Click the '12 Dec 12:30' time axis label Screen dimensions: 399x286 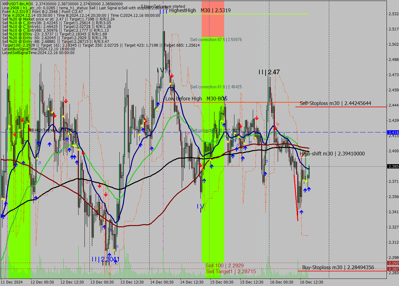(x=72, y=282)
